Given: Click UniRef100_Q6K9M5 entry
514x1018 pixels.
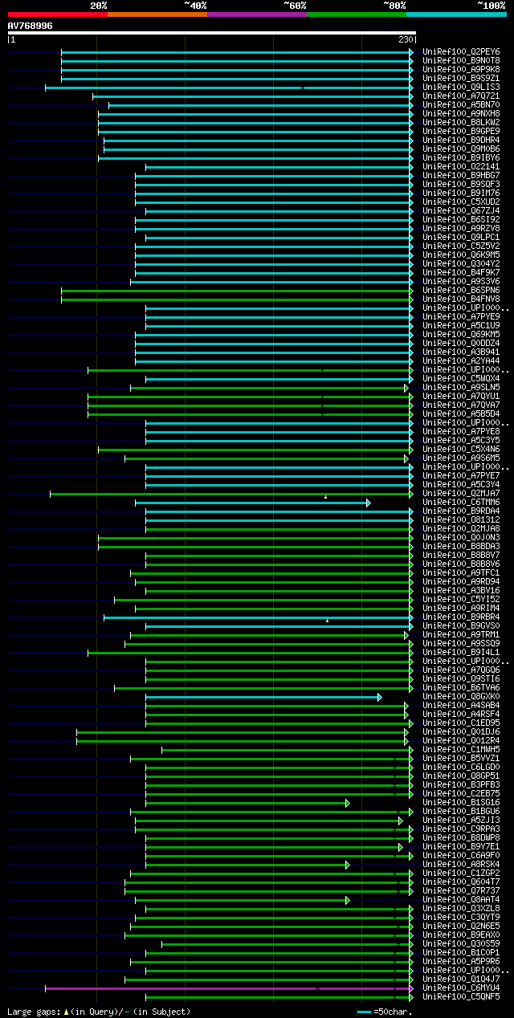Looking at the screenshot, I should (461, 255).
